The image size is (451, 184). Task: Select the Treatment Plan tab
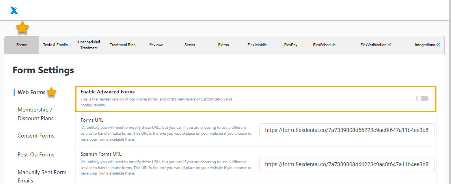[123, 45]
